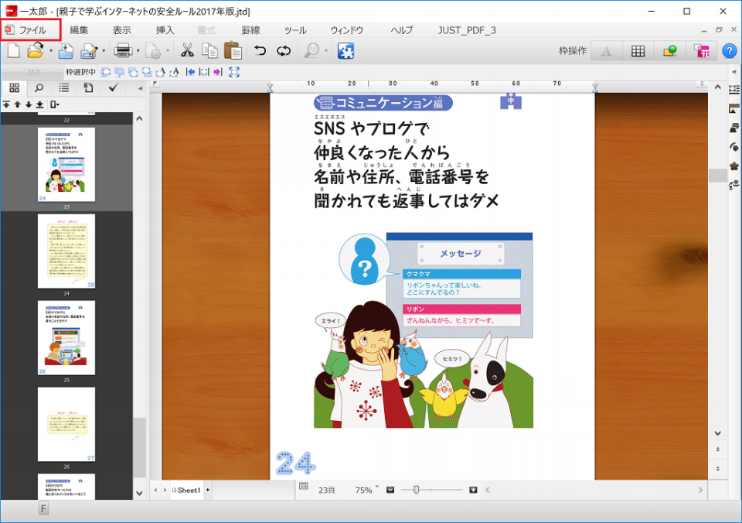Open the ウィンドウ menu

pyautogui.click(x=347, y=30)
